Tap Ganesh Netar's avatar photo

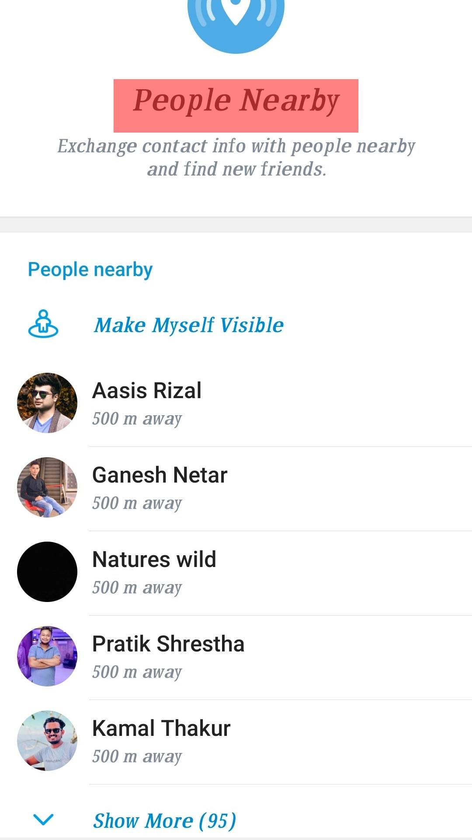[x=47, y=487]
